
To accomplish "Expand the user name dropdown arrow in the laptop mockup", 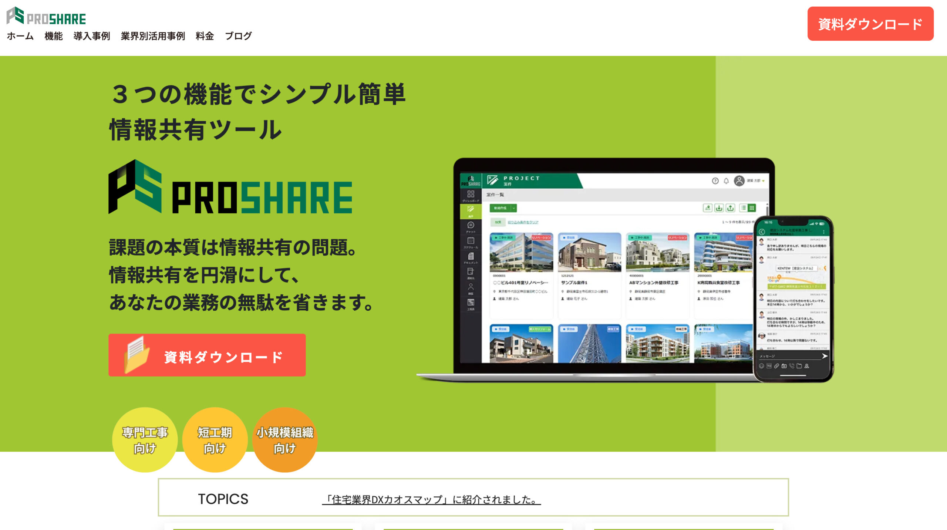I will pyautogui.click(x=763, y=181).
